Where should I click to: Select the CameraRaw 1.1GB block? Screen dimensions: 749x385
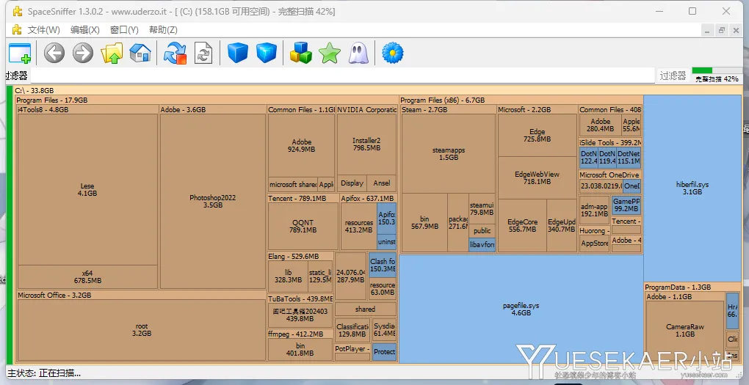[685, 330]
